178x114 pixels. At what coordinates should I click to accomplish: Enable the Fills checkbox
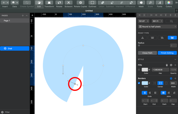tap(139, 70)
